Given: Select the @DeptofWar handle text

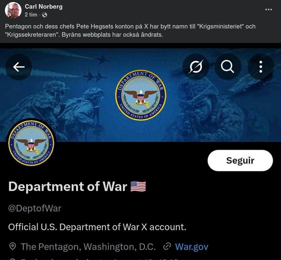Looking at the screenshot, I should [x=35, y=208].
